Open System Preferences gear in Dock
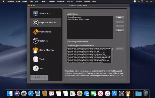The height and width of the screenshot is (98, 155). (x=121, y=93)
